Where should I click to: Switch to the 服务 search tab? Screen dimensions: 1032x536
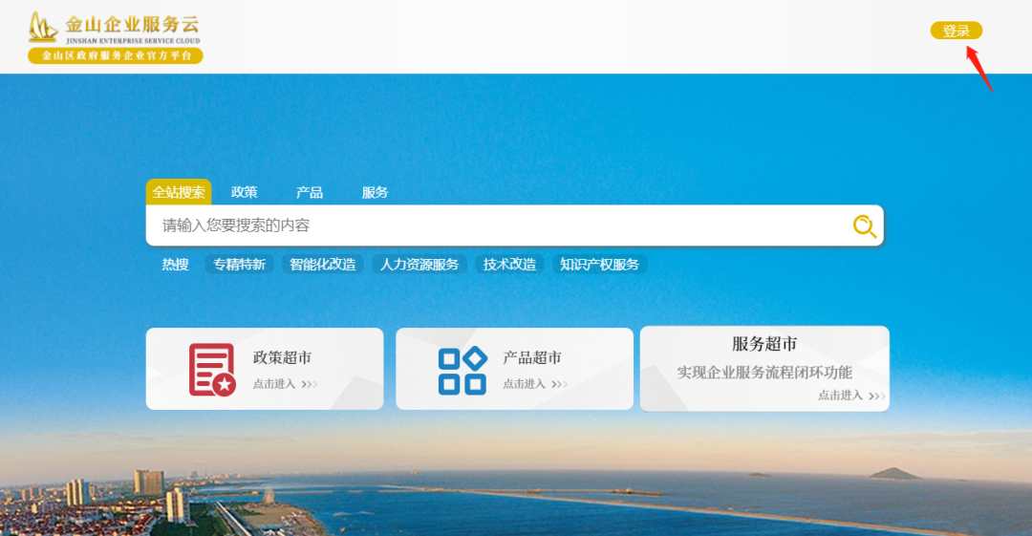click(x=375, y=192)
